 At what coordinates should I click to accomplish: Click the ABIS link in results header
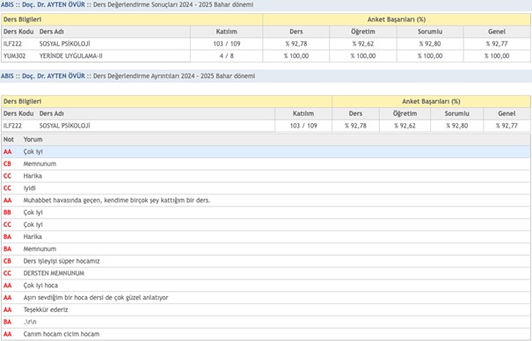[x=7, y=4]
